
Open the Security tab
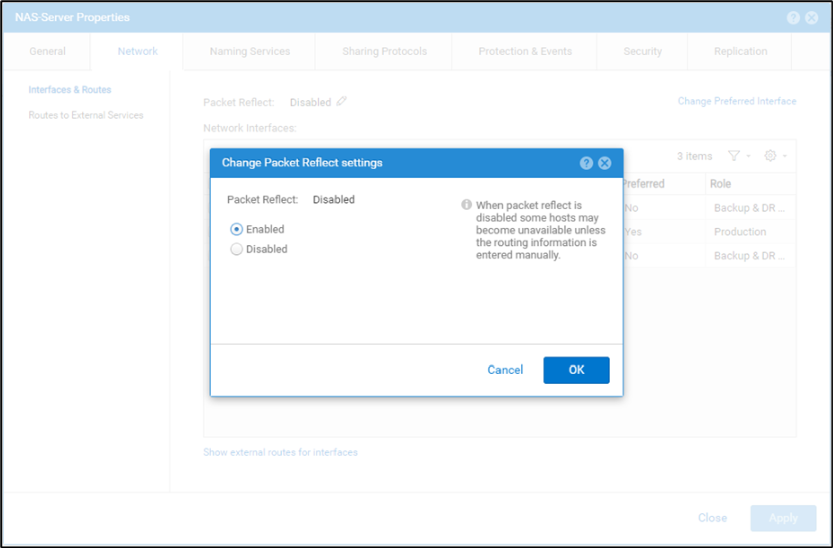pos(643,51)
